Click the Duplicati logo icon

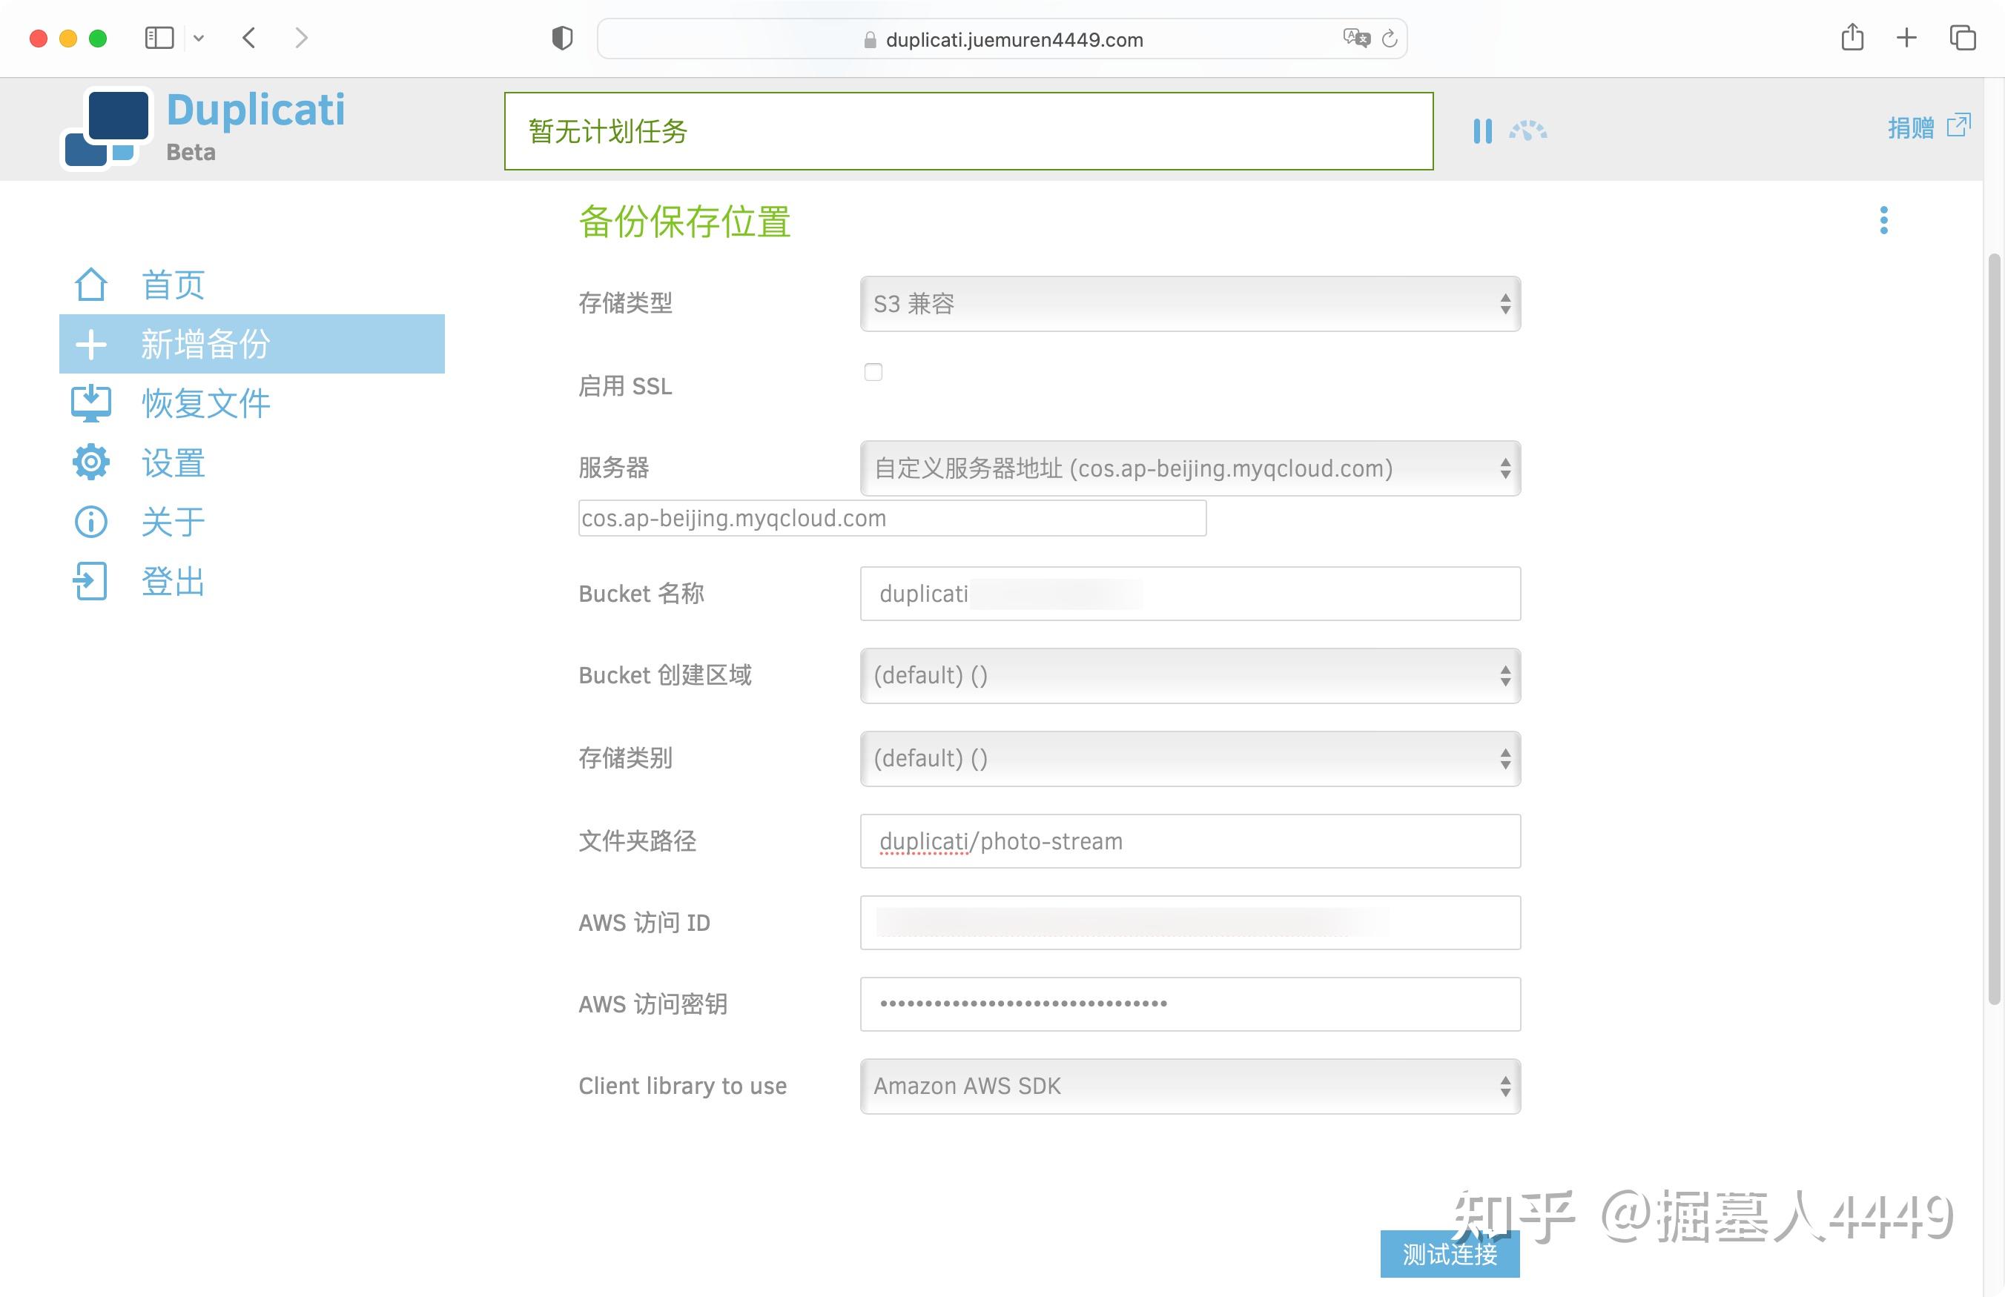click(x=108, y=128)
